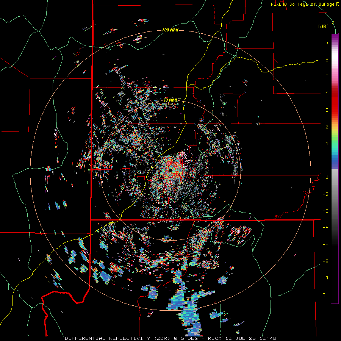Click the -4 value on color scale
This screenshot has width=341, height=341.
click(325, 228)
